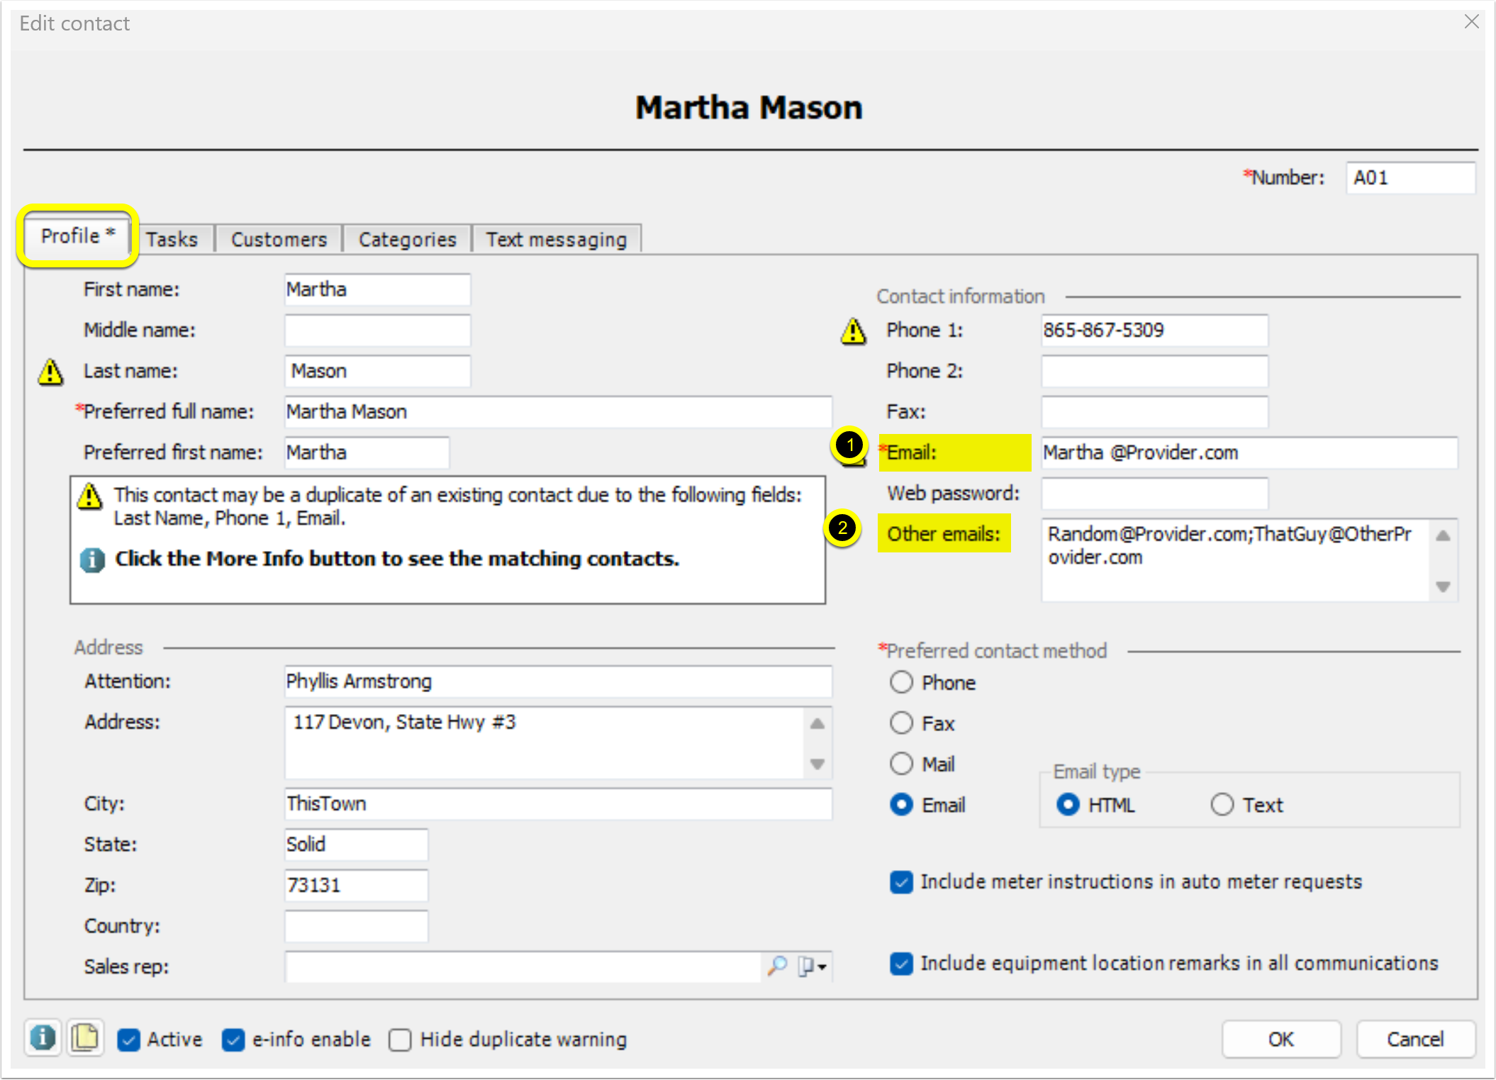Screen dimensions: 1496x1080
Task: Open the Text messaging tab
Action: click(x=556, y=240)
